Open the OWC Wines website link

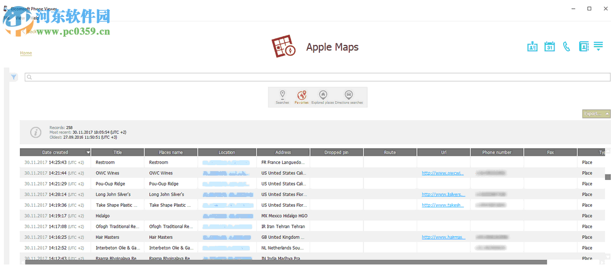click(442, 173)
